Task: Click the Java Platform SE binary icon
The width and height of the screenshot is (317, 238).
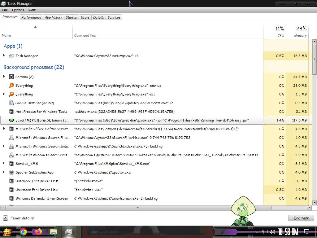Action: pos(11,121)
